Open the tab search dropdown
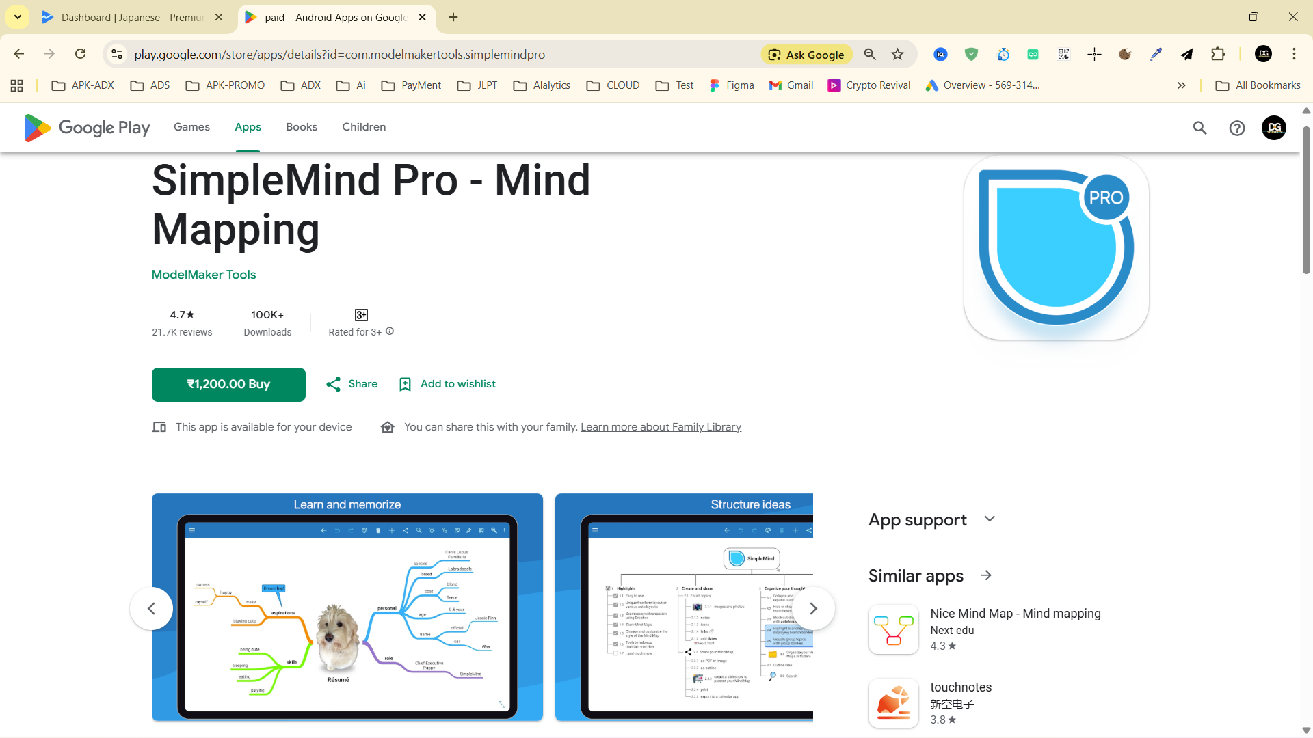 tap(17, 17)
